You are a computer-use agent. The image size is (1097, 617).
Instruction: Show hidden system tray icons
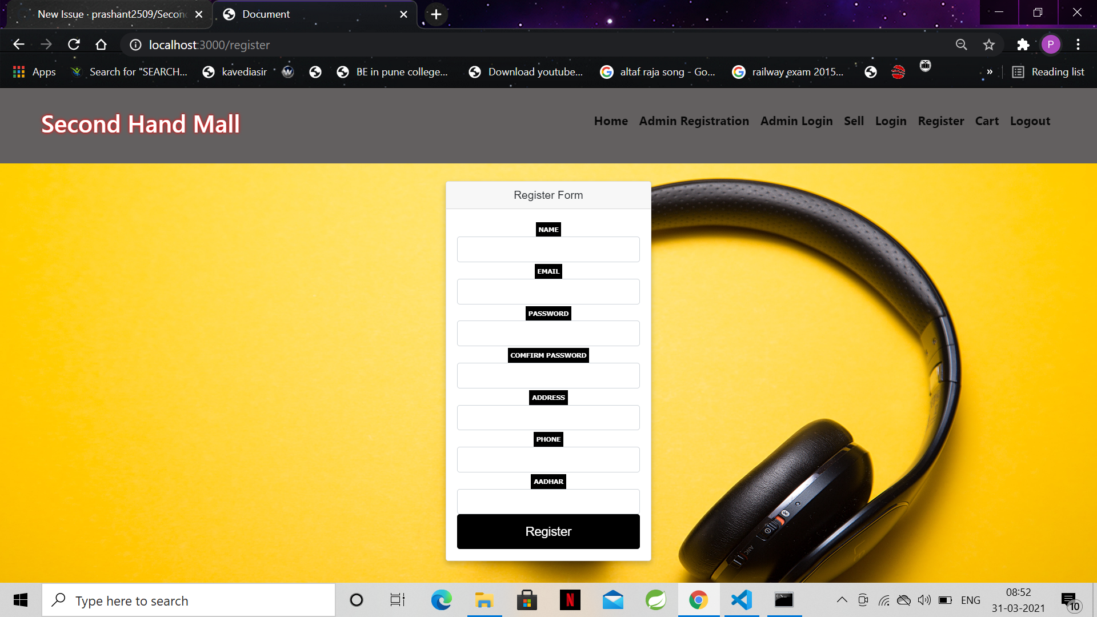(842, 600)
